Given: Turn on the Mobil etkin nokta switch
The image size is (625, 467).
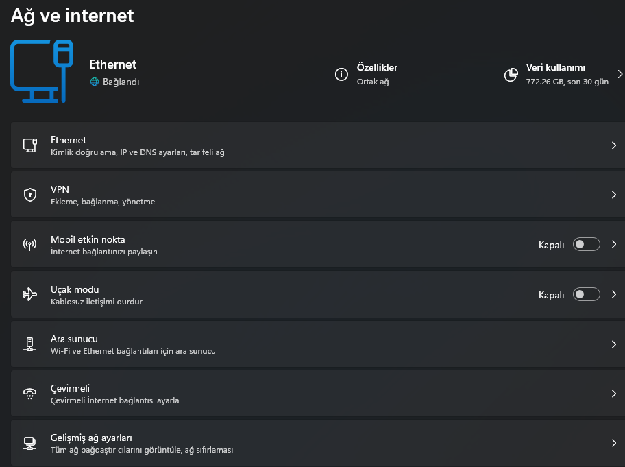Looking at the screenshot, I should pyautogui.click(x=586, y=245).
